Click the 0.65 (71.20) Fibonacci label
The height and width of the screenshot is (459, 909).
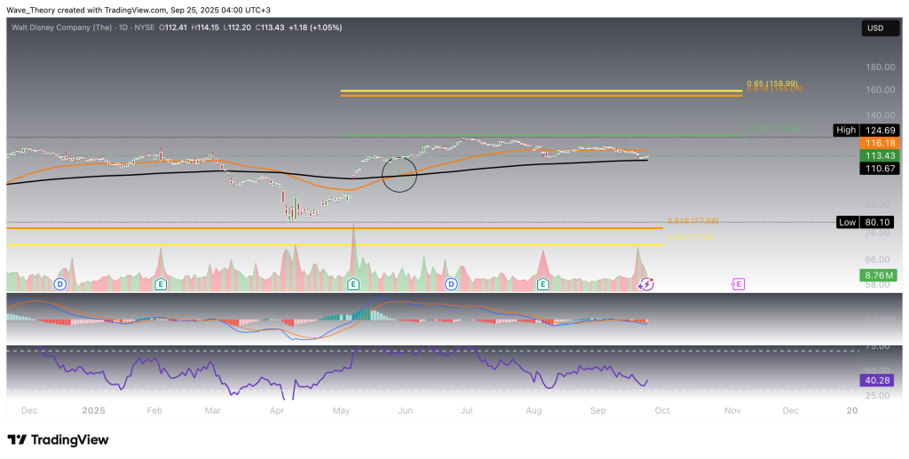tap(691, 238)
